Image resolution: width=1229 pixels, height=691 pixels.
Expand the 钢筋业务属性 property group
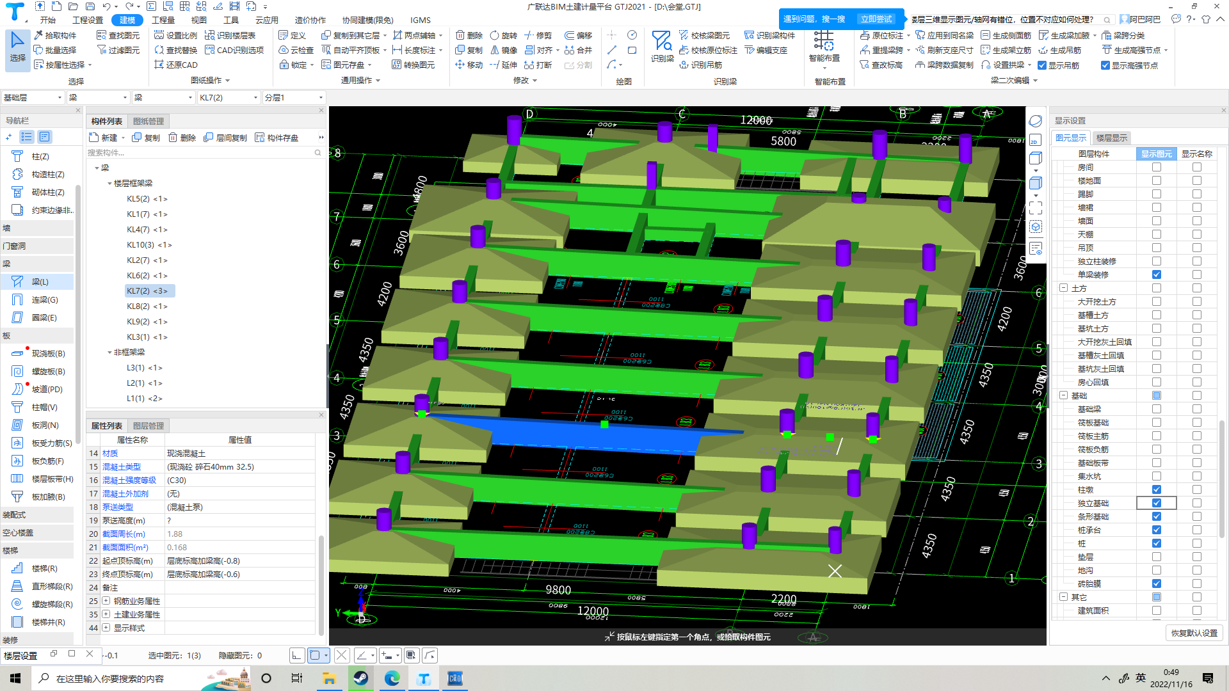106,601
